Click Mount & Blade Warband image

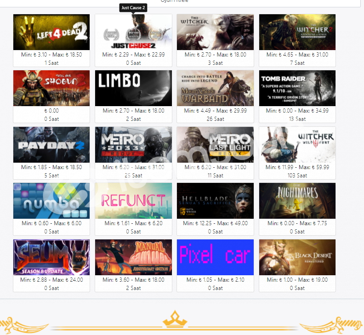tap(215, 88)
